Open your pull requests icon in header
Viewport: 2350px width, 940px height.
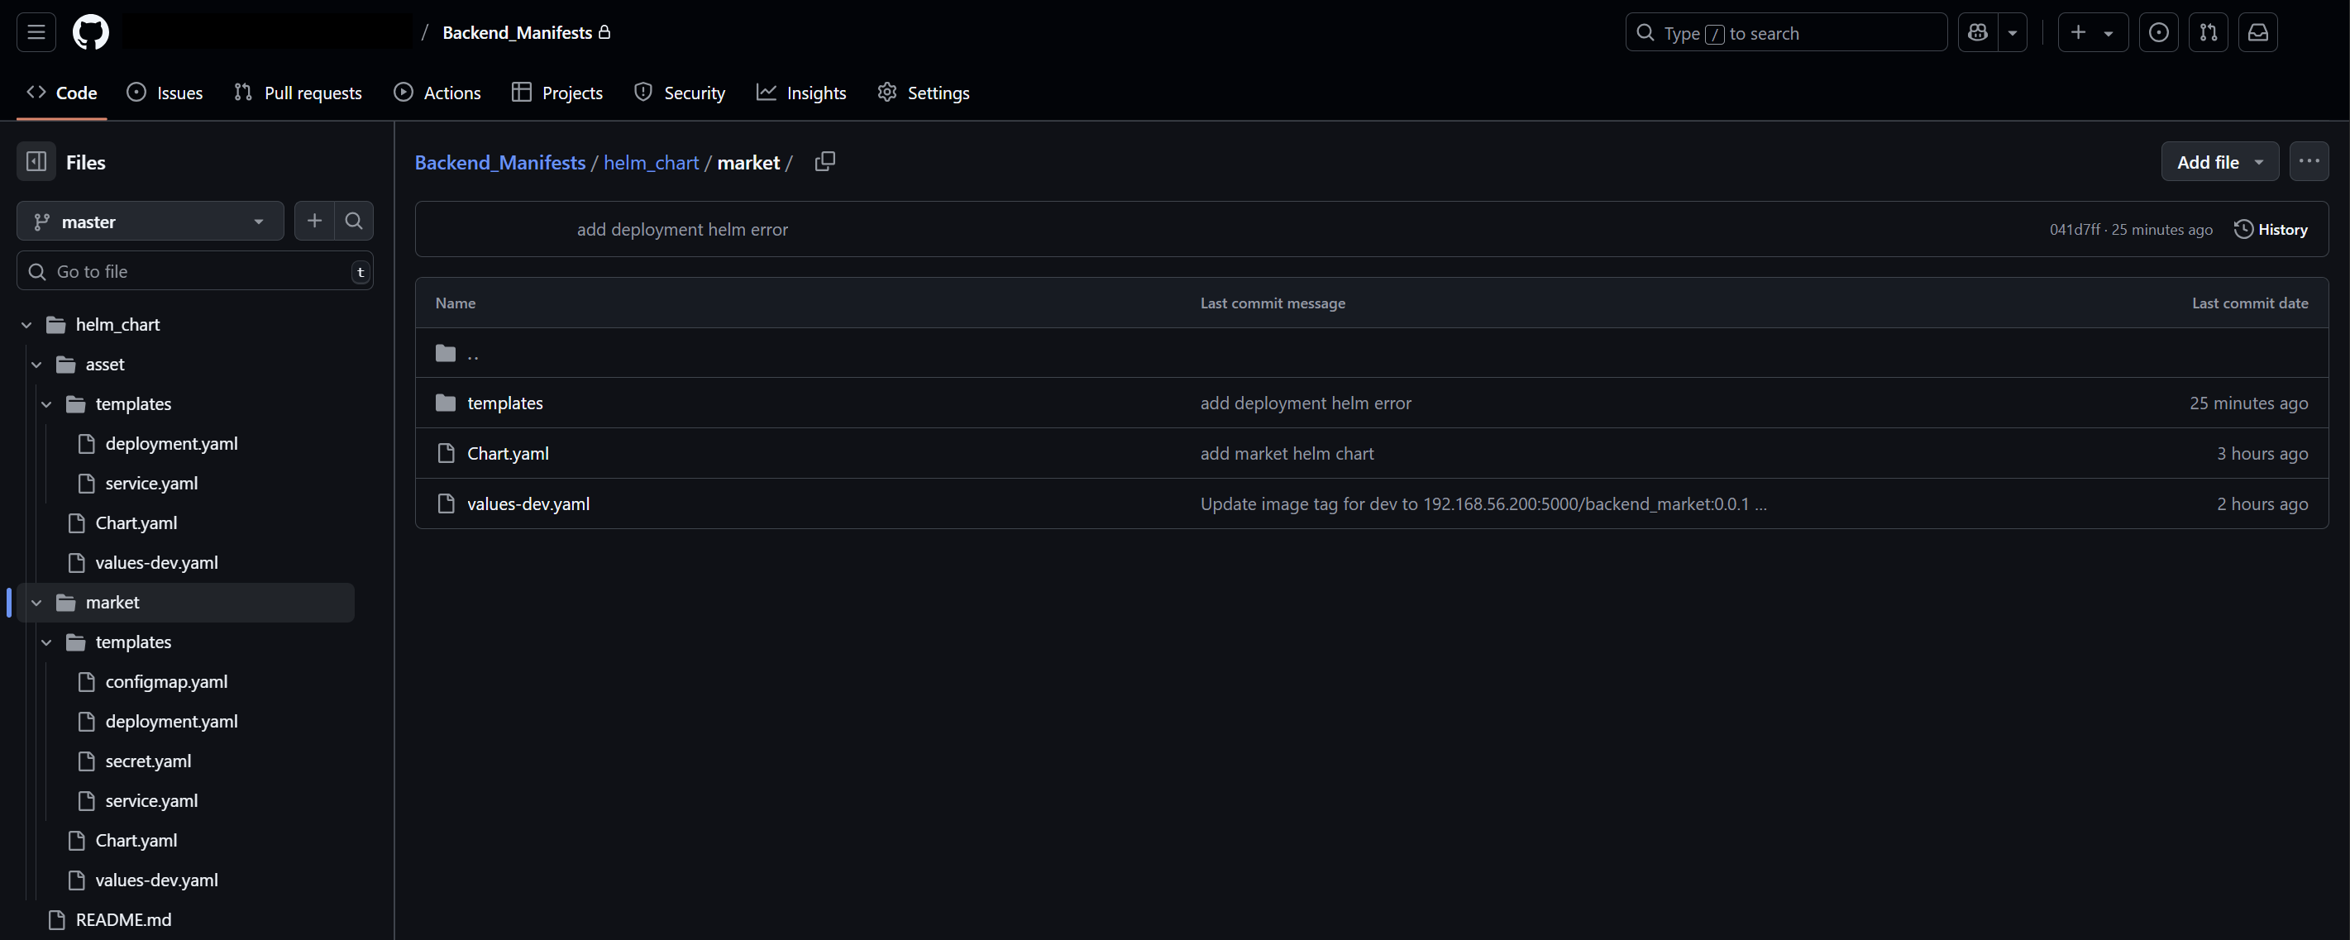click(x=2209, y=33)
